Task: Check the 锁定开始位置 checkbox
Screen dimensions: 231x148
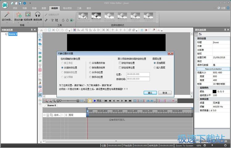Action: 120,63
